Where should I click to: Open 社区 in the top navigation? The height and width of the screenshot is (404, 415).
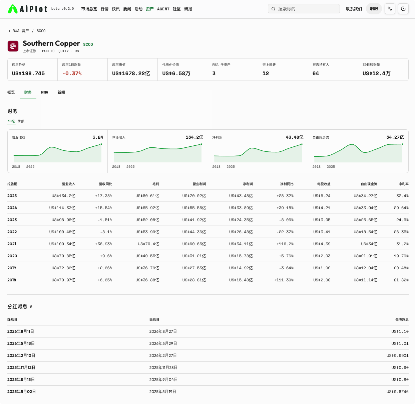point(177,9)
